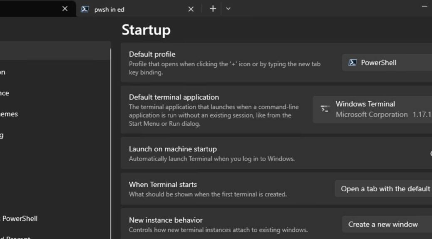Image resolution: width=432 pixels, height=239 pixels.
Task: Click the Default profile setting label
Action: [x=152, y=54]
